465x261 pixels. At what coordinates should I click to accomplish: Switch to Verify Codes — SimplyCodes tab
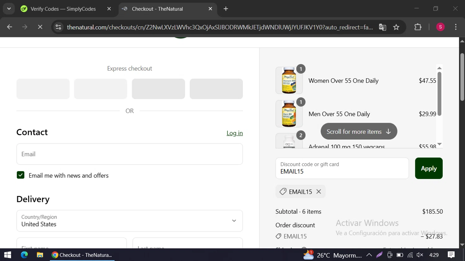coord(63,9)
